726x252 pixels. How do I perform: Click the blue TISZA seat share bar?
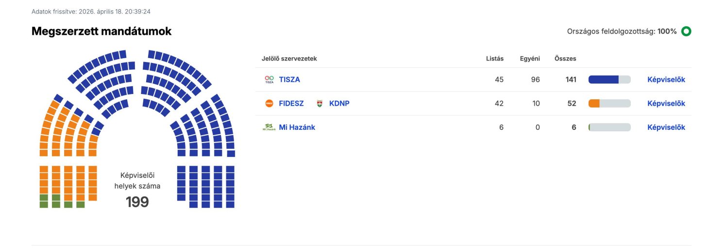tap(603, 79)
